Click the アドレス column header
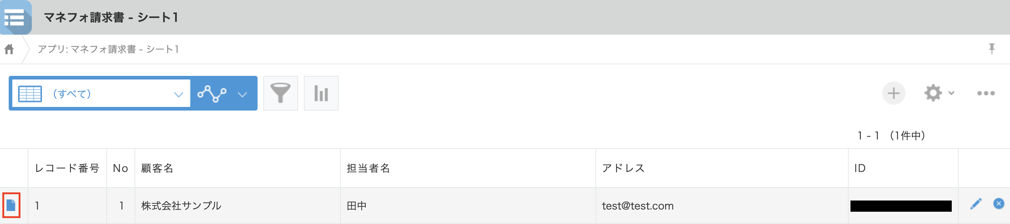Image resolution: width=1010 pixels, height=224 pixels. click(x=623, y=168)
